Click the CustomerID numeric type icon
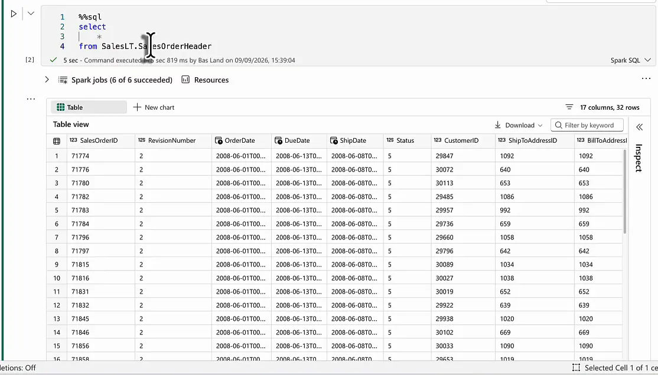This screenshot has width=658, height=375. (438, 140)
